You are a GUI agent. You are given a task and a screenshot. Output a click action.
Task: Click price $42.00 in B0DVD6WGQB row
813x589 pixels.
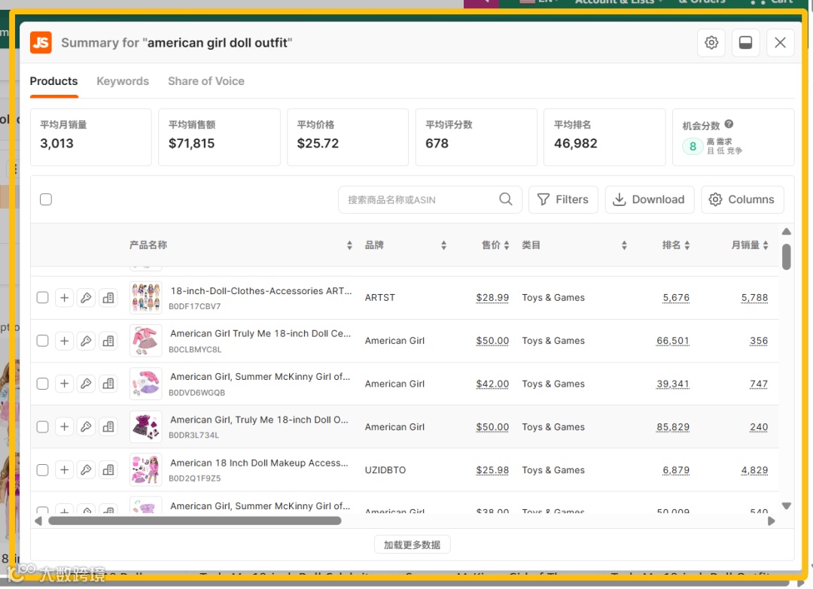492,384
